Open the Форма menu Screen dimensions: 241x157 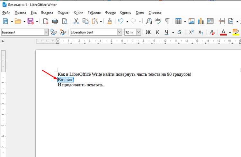pos(110,13)
